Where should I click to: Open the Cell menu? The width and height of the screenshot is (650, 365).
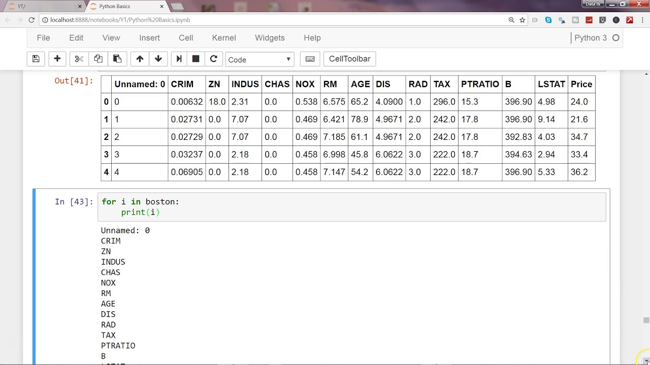(x=186, y=38)
